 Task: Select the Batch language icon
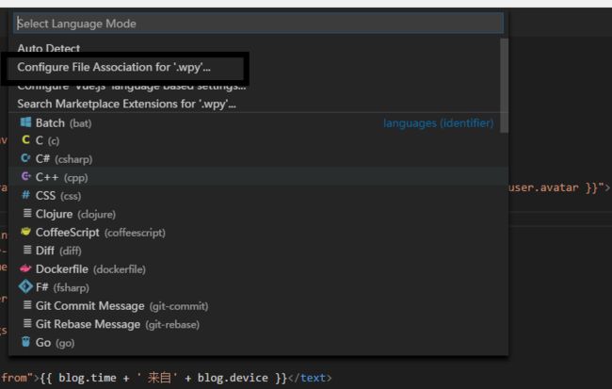tap(25, 122)
